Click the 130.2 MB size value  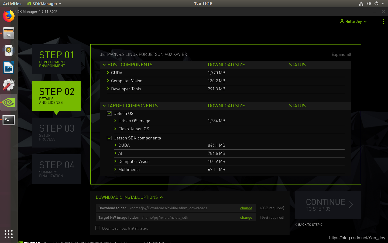tap(217, 81)
